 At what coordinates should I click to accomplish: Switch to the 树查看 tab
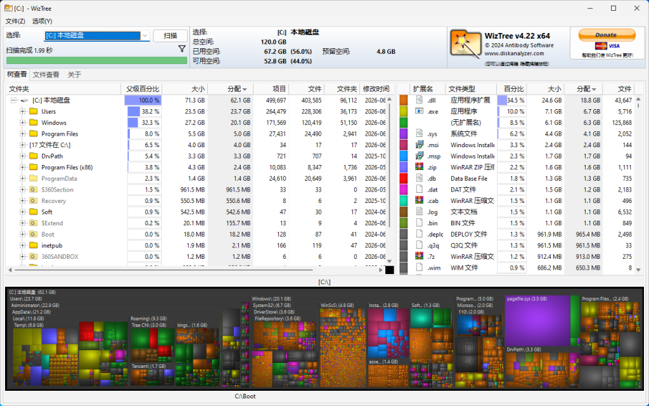coord(17,75)
